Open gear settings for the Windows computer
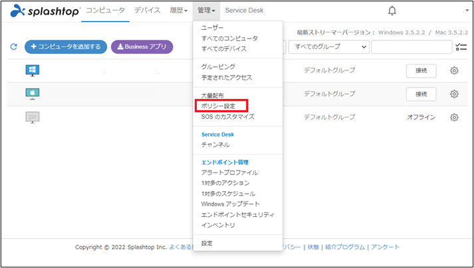The height and width of the screenshot is (268, 474). (454, 70)
